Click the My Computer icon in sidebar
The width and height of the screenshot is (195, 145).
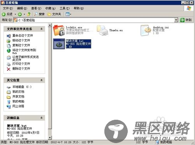(9, 102)
